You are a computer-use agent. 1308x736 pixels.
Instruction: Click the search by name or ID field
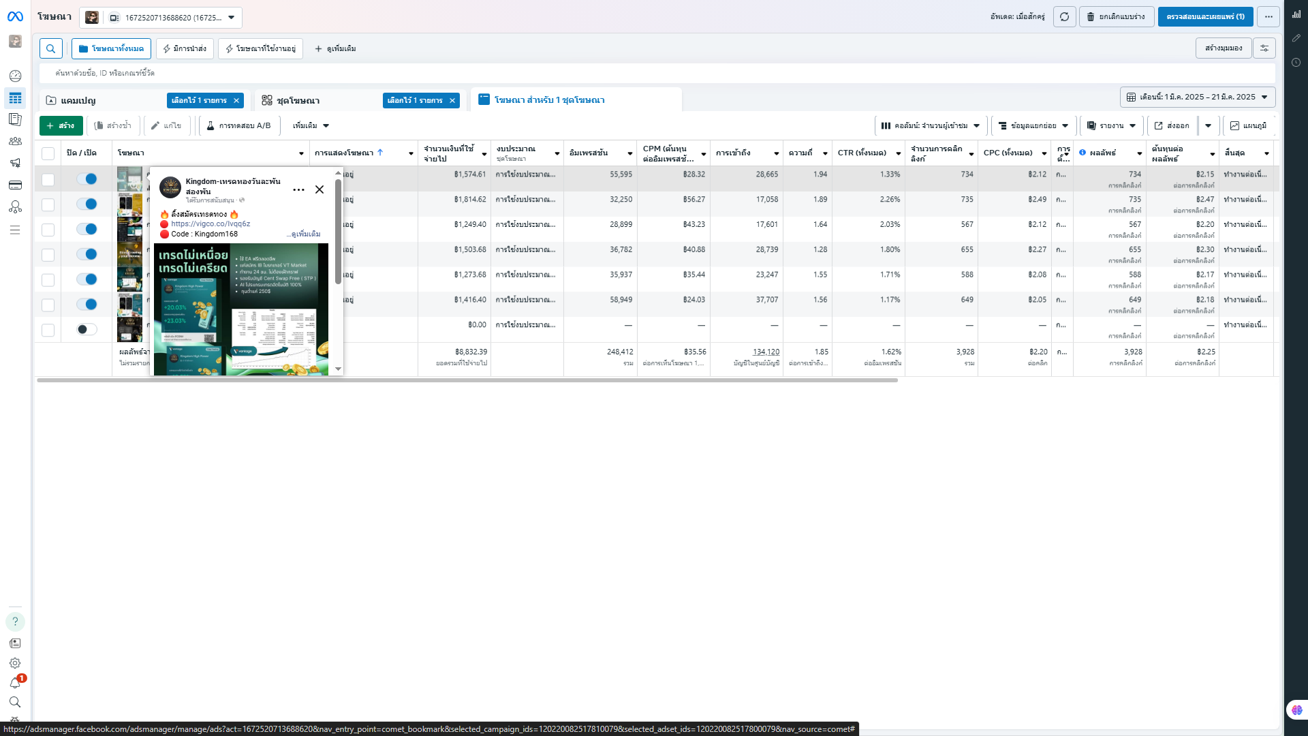click(x=657, y=73)
